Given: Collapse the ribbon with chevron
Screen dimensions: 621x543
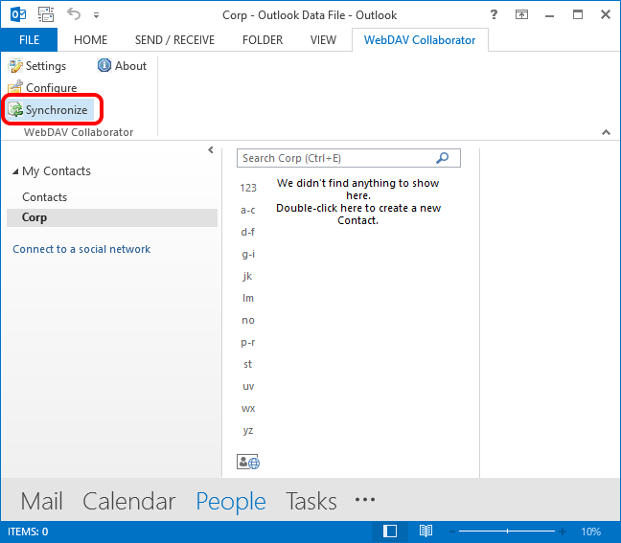Looking at the screenshot, I should (606, 132).
